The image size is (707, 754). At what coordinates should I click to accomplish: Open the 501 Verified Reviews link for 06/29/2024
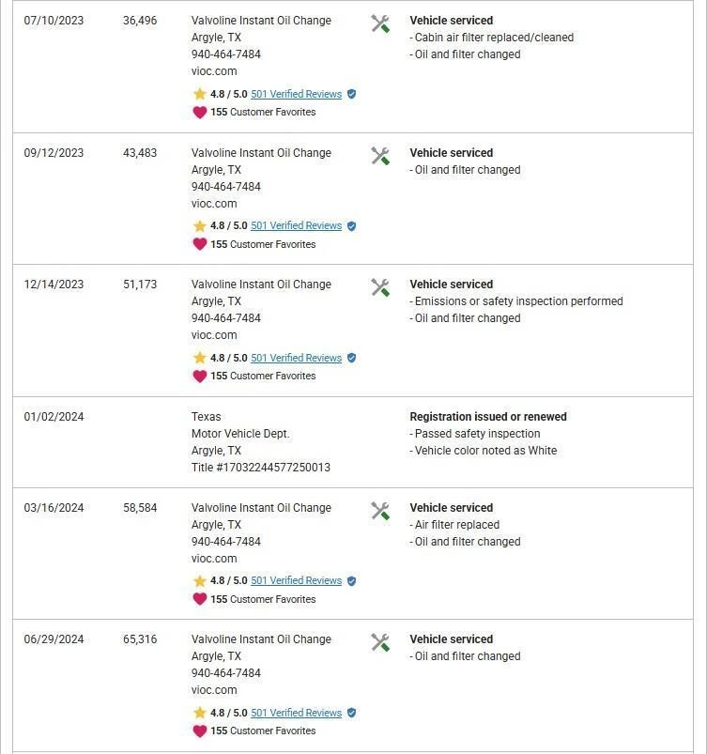(x=296, y=713)
